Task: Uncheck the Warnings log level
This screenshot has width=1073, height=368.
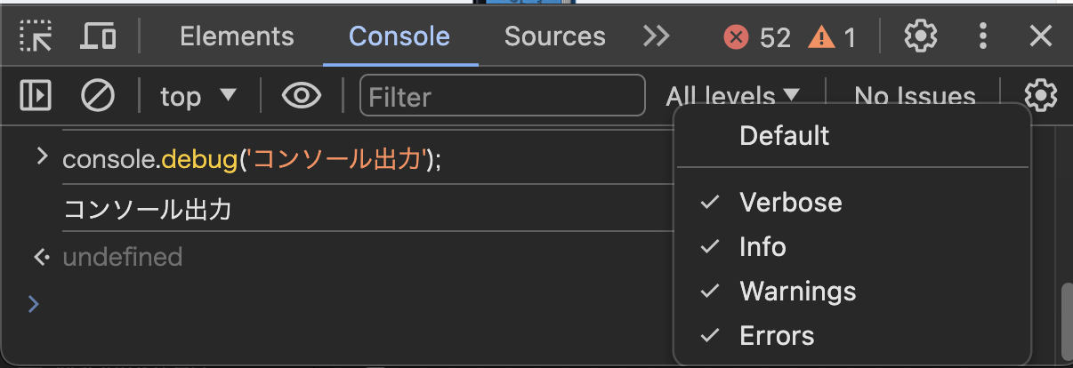Action: pyautogui.click(x=797, y=292)
